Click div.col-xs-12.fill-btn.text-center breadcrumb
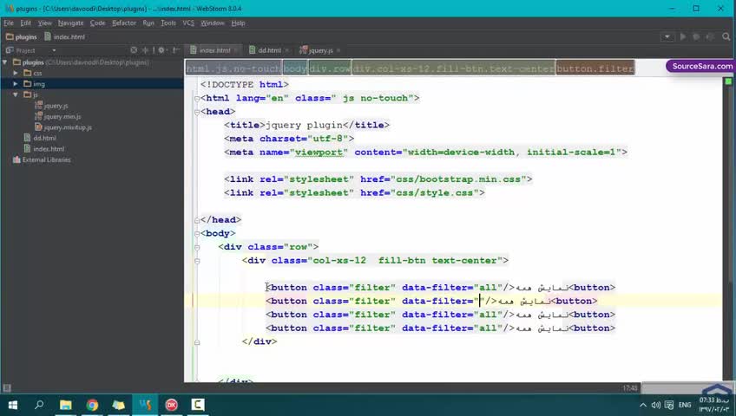The height and width of the screenshot is (416, 736). pos(453,68)
